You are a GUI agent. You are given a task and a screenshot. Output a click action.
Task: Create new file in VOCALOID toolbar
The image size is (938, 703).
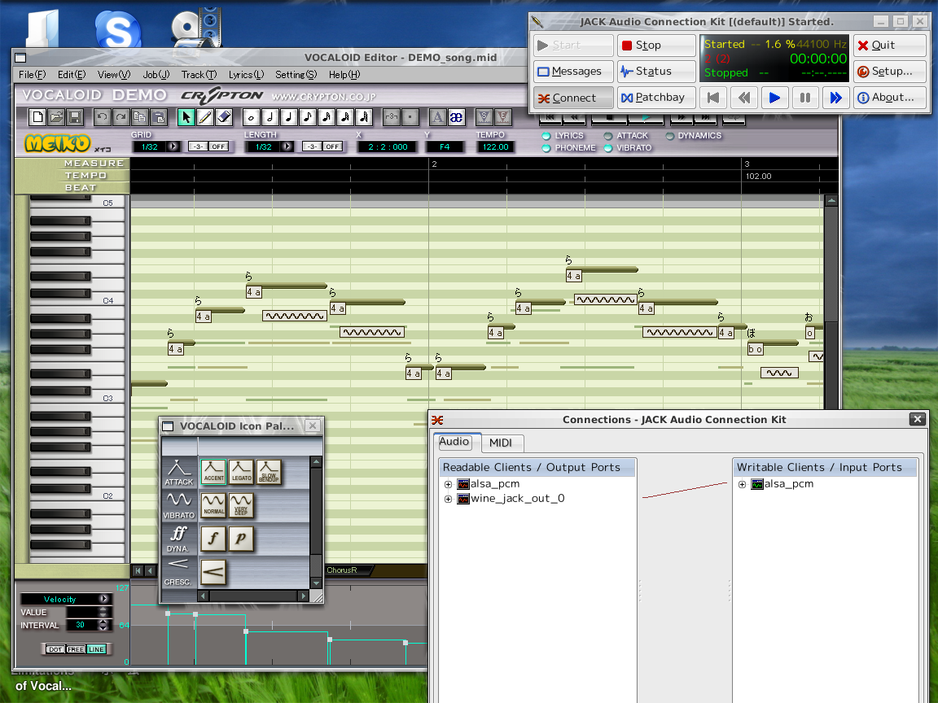(37, 116)
